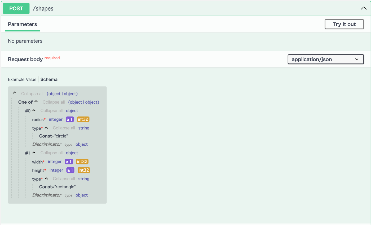
Task: Select the Schema tab
Action: pos(49,79)
